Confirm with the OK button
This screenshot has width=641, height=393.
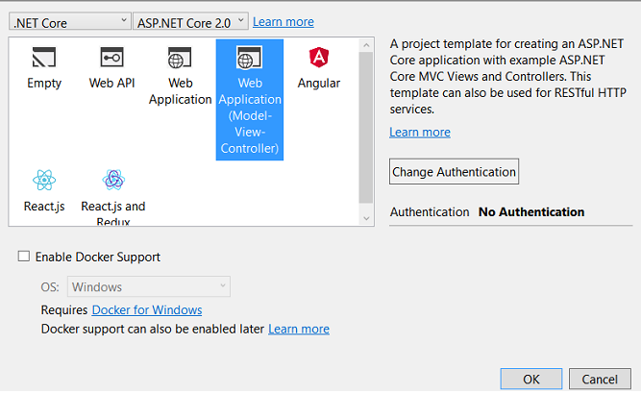(x=531, y=379)
